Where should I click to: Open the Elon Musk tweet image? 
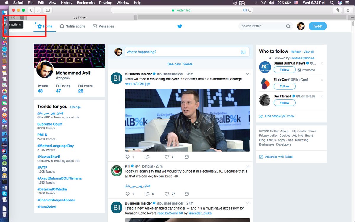187,120
